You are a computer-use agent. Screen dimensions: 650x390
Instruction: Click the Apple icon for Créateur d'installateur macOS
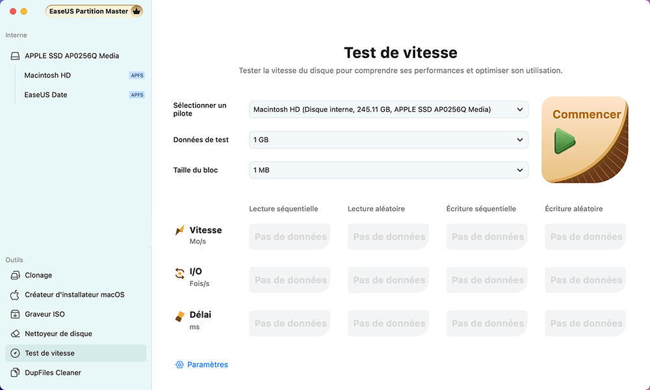[15, 294]
